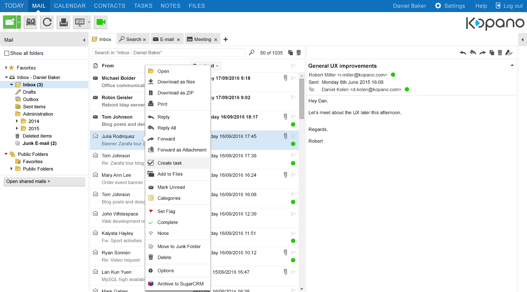The height and width of the screenshot is (292, 527).
Task: Switch to the Meeting tab
Action: pos(202,40)
